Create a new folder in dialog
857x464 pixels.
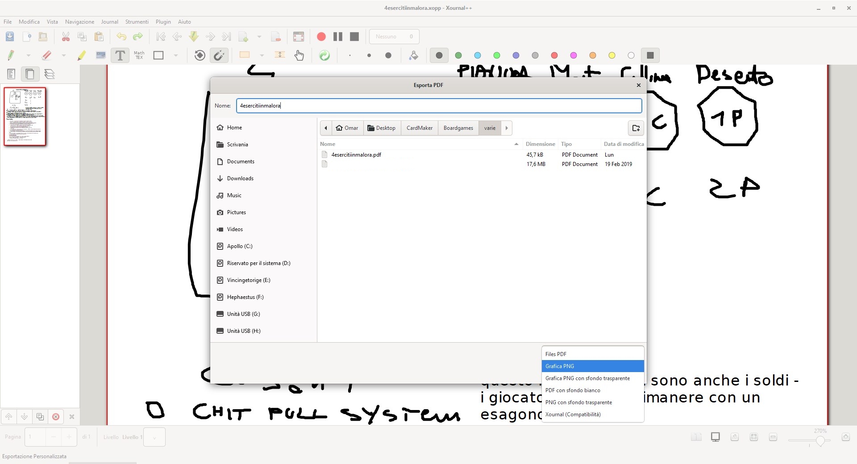pyautogui.click(x=636, y=128)
